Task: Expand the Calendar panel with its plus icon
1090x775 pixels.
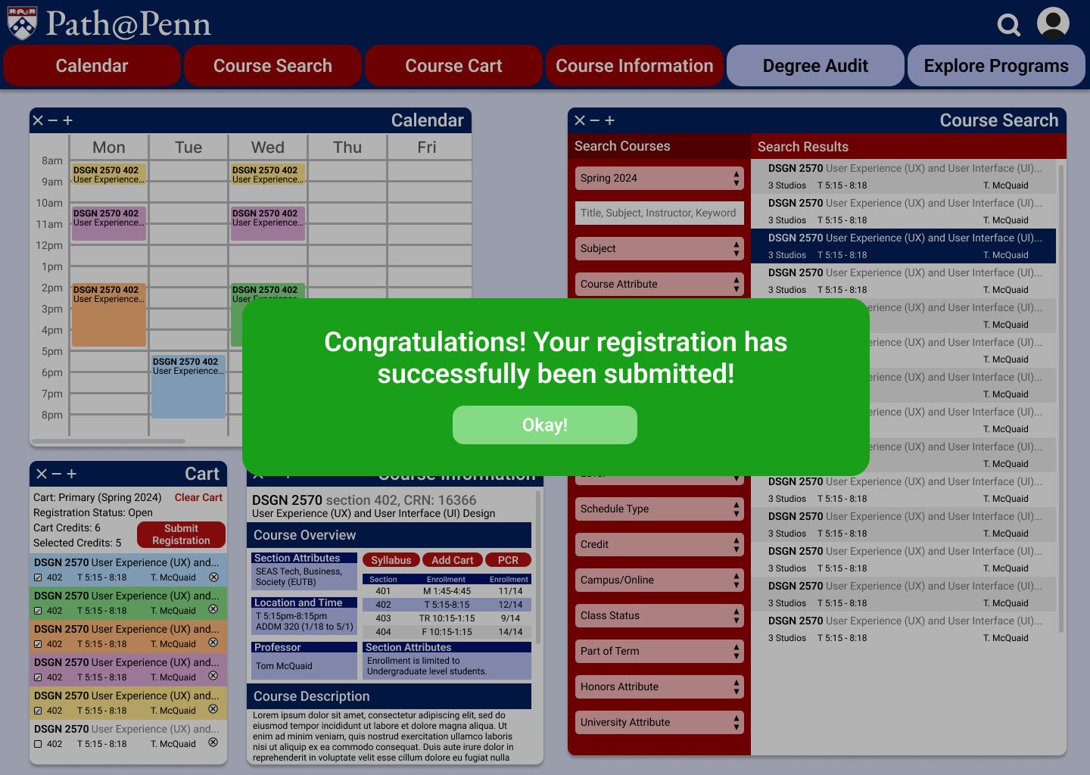Action: (x=67, y=120)
